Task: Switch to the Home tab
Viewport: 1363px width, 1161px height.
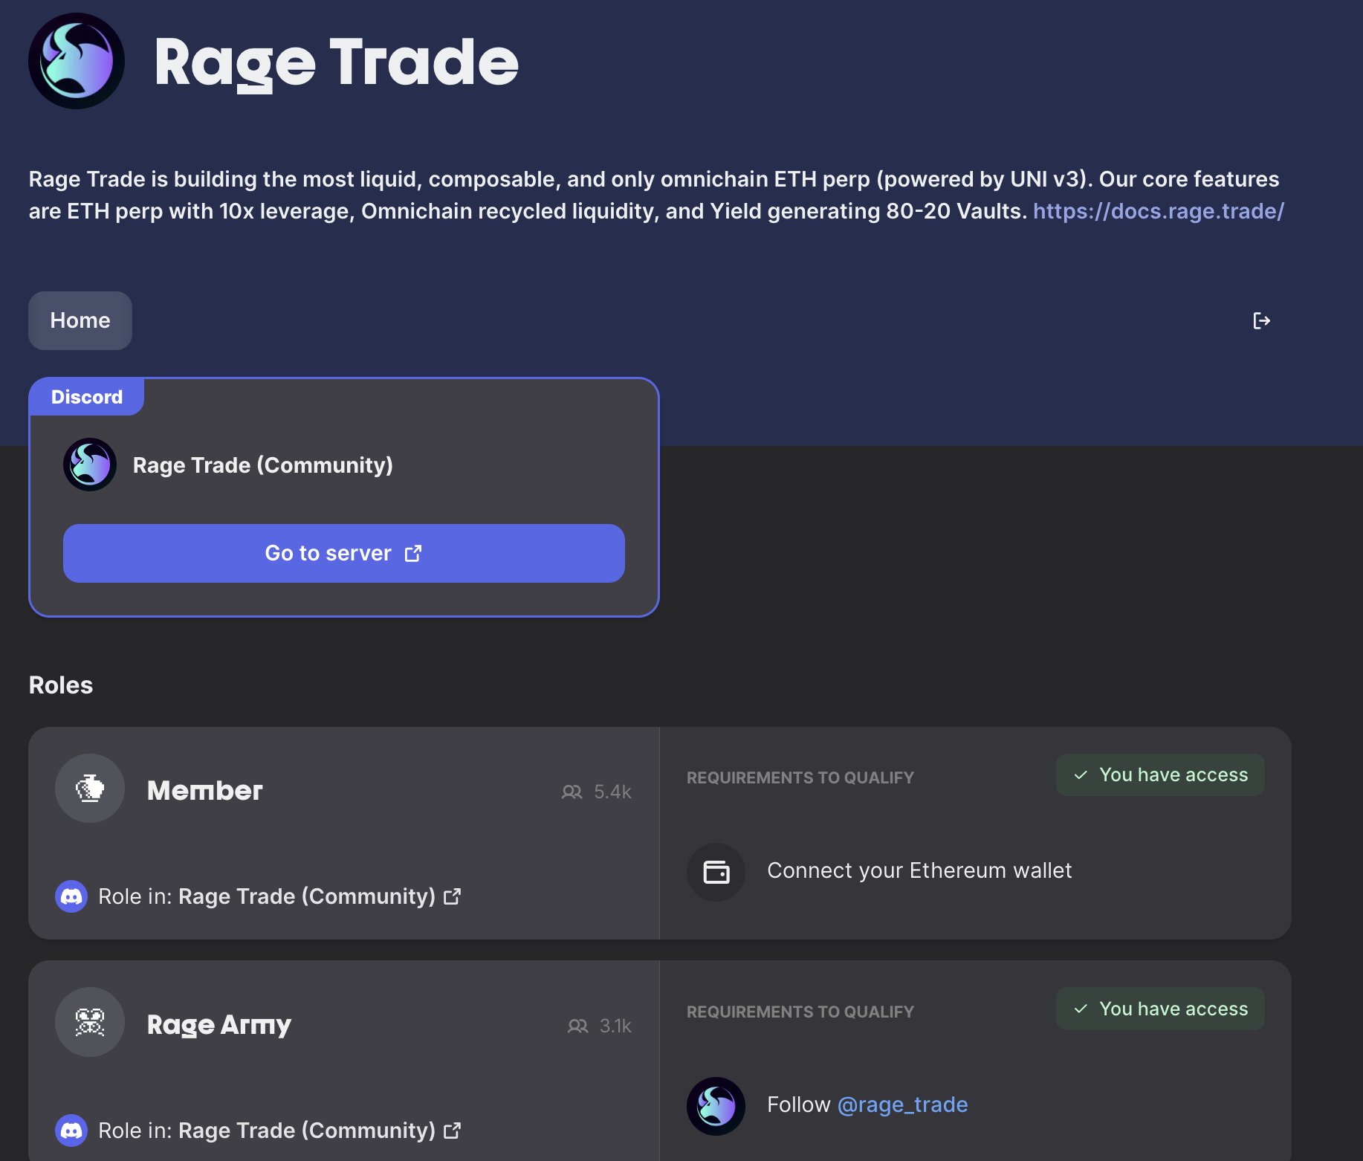Action: click(80, 320)
